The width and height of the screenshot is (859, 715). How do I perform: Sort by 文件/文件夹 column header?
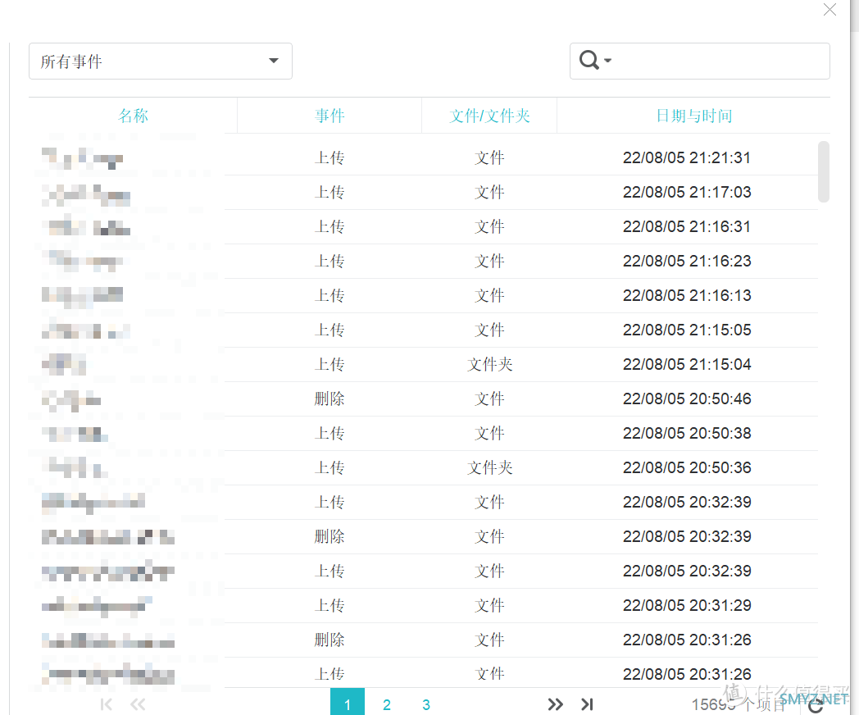[x=489, y=116]
